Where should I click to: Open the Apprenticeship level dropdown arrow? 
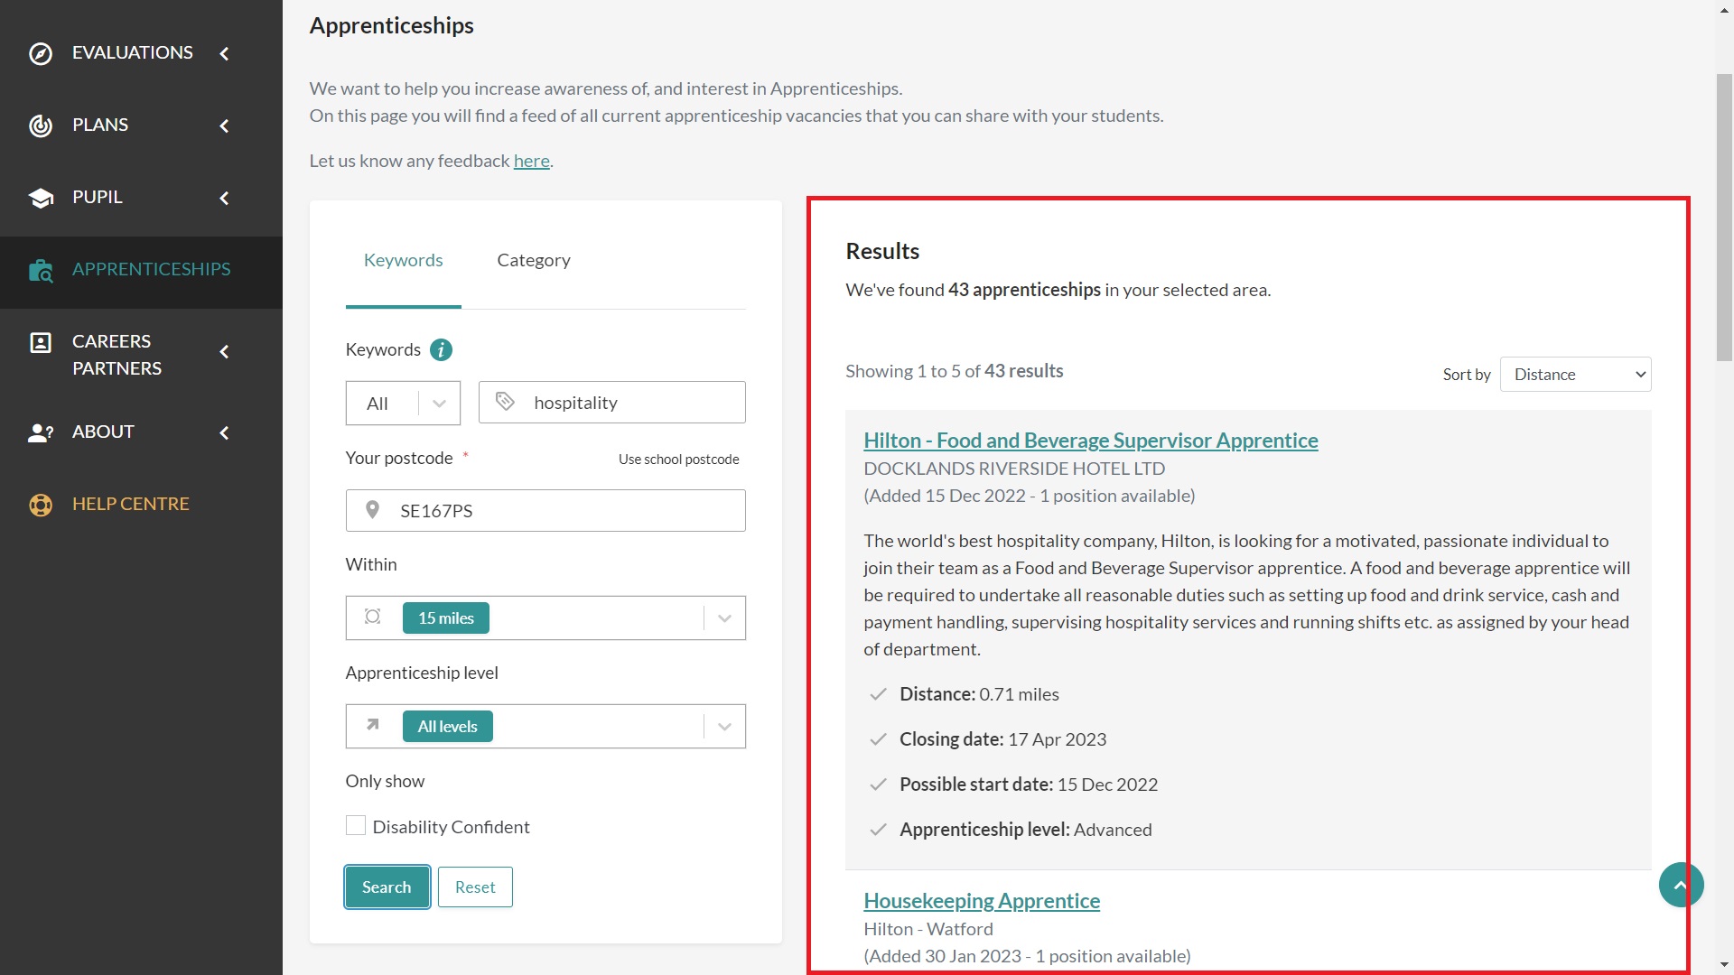[x=724, y=727]
